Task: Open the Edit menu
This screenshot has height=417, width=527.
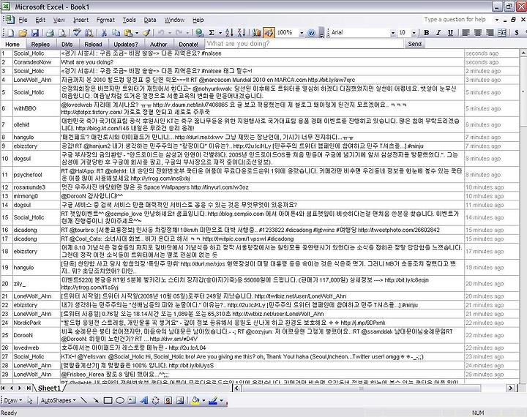Action: pos(40,20)
